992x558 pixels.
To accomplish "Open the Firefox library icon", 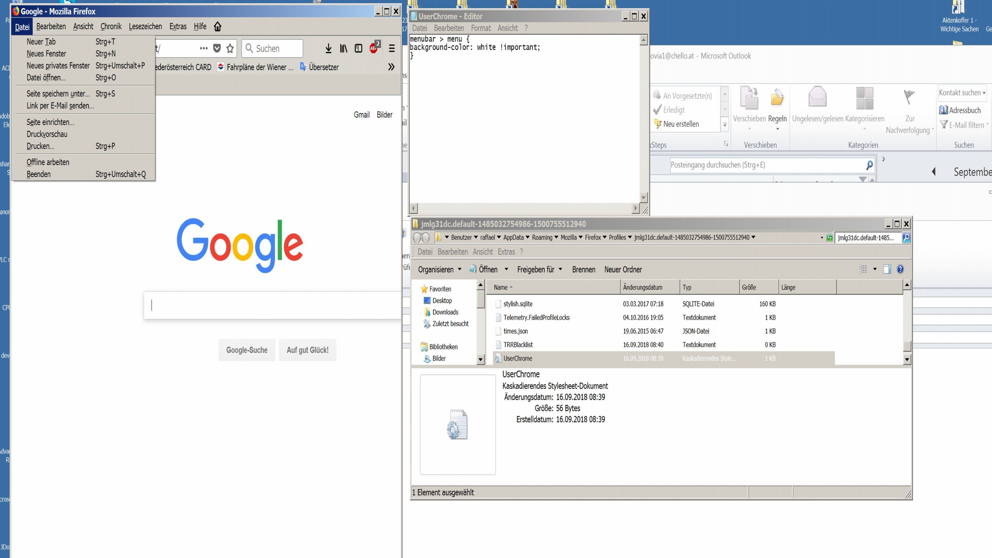I will click(x=343, y=49).
